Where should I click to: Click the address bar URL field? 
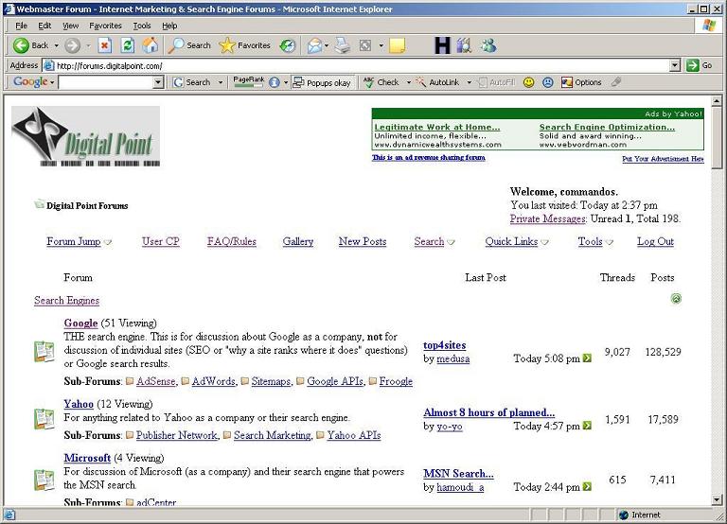pyautogui.click(x=357, y=66)
